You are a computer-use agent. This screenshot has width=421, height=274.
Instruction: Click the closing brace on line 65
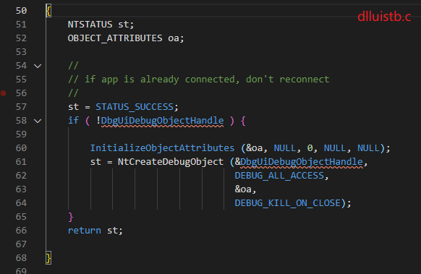(71, 217)
